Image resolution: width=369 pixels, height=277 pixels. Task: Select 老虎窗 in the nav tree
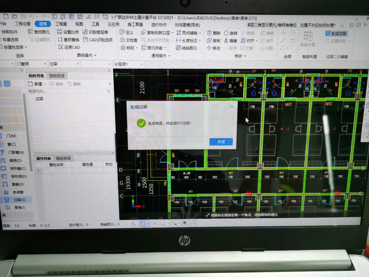pos(18,192)
